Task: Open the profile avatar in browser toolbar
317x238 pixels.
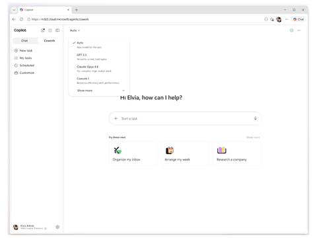Action: tap(279, 19)
